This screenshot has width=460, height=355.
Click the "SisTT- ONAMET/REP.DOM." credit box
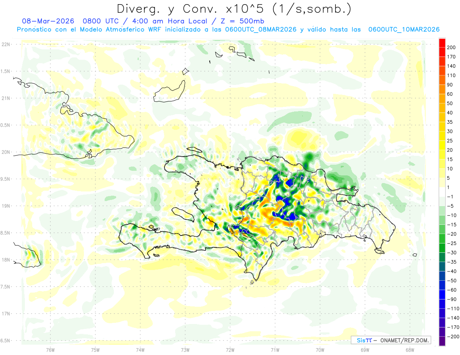(391, 340)
